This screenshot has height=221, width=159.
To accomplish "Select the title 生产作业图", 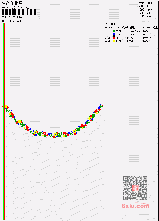I will (x=12, y=3).
